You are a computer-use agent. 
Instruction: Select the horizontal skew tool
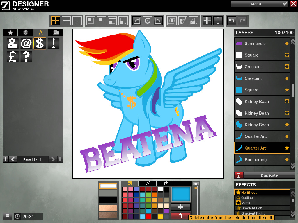[x=183, y=21]
